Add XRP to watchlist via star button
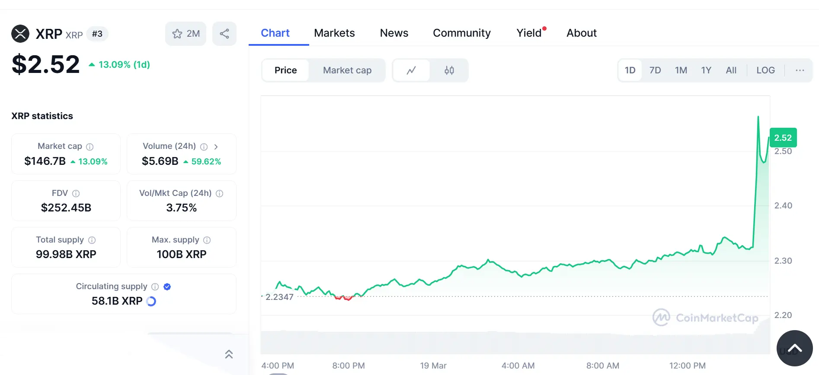Image resolution: width=819 pixels, height=375 pixels. (x=186, y=34)
